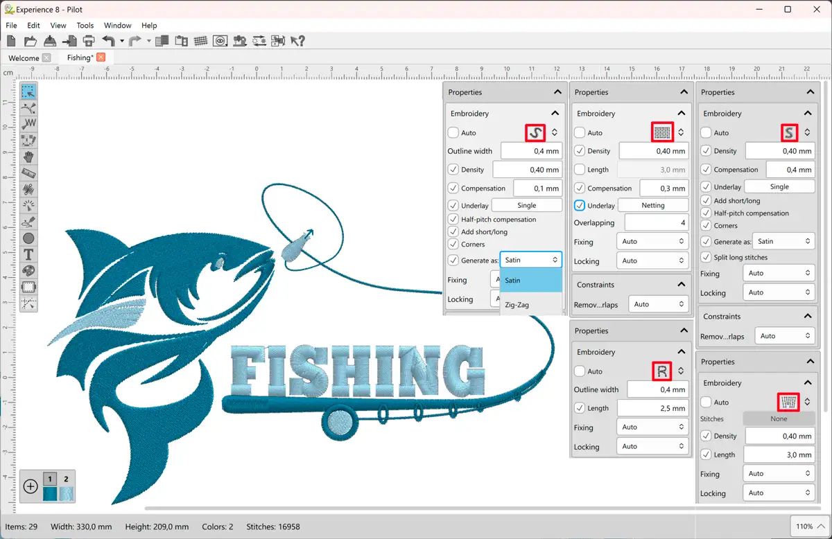Select the Text tool in left toolbar
This screenshot has height=539, width=832.
pyautogui.click(x=28, y=254)
